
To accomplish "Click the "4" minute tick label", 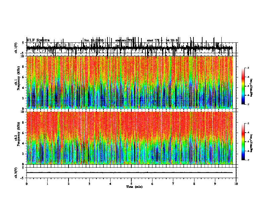I will coord(110,184).
